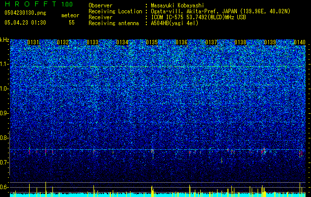Click the 1.0 kHz axis label
The image size is (311, 197).
click(4, 89)
